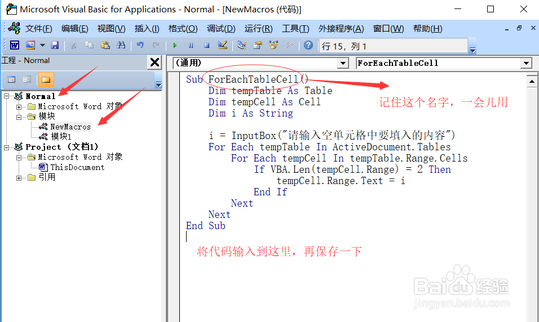Click the line position field 行 15, 列 1

pyautogui.click(x=393, y=46)
